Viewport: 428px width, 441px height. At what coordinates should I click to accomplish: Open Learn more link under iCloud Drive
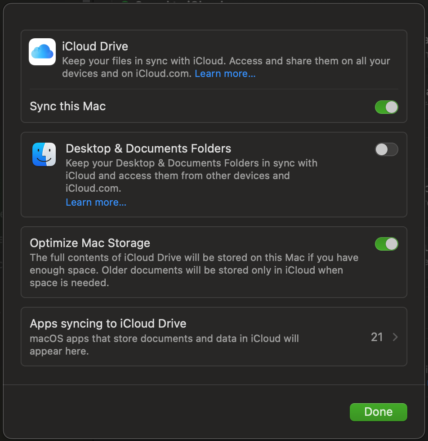click(225, 73)
